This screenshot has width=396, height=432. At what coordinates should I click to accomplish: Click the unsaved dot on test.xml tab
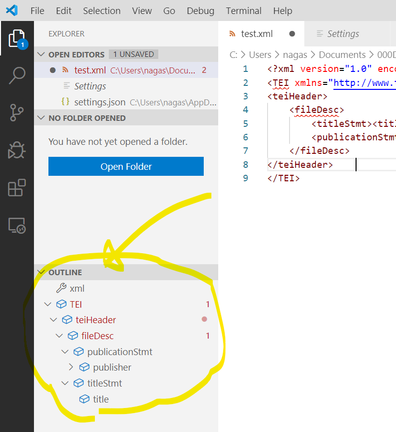292,33
